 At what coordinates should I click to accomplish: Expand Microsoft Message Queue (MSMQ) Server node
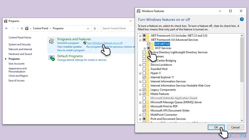(140, 102)
